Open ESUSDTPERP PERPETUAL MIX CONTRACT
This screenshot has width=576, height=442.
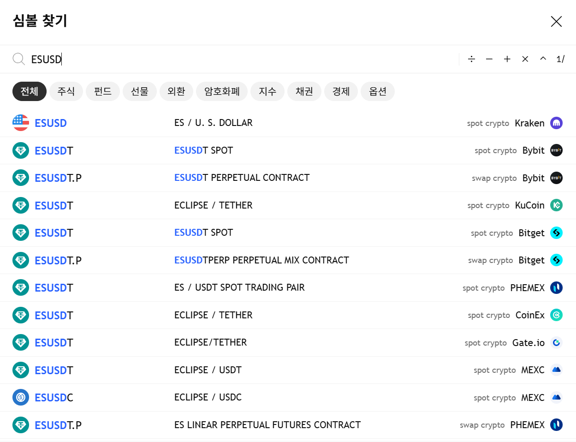tap(288, 260)
